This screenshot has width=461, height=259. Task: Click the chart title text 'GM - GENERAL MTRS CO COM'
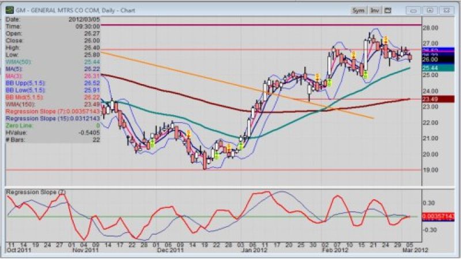(x=58, y=10)
